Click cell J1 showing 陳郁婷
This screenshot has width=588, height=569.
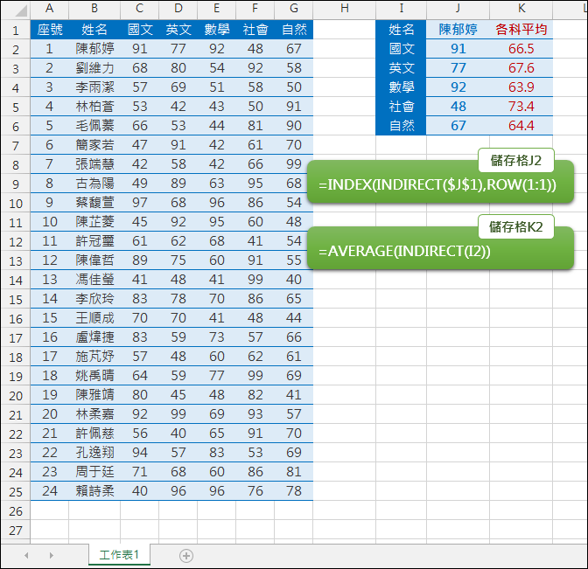[458, 29]
